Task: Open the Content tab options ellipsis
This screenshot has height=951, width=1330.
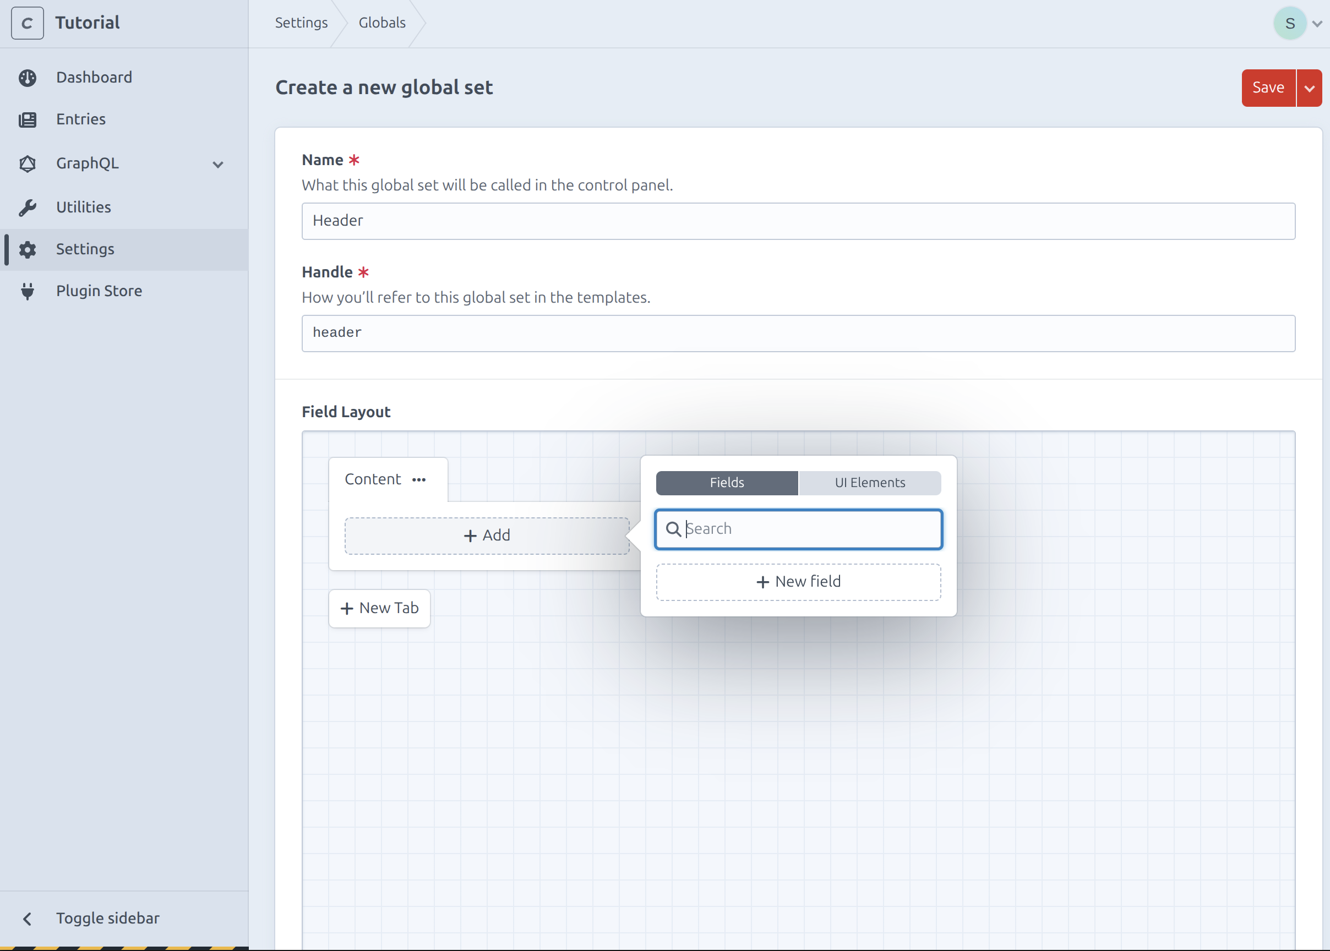Action: 419,479
